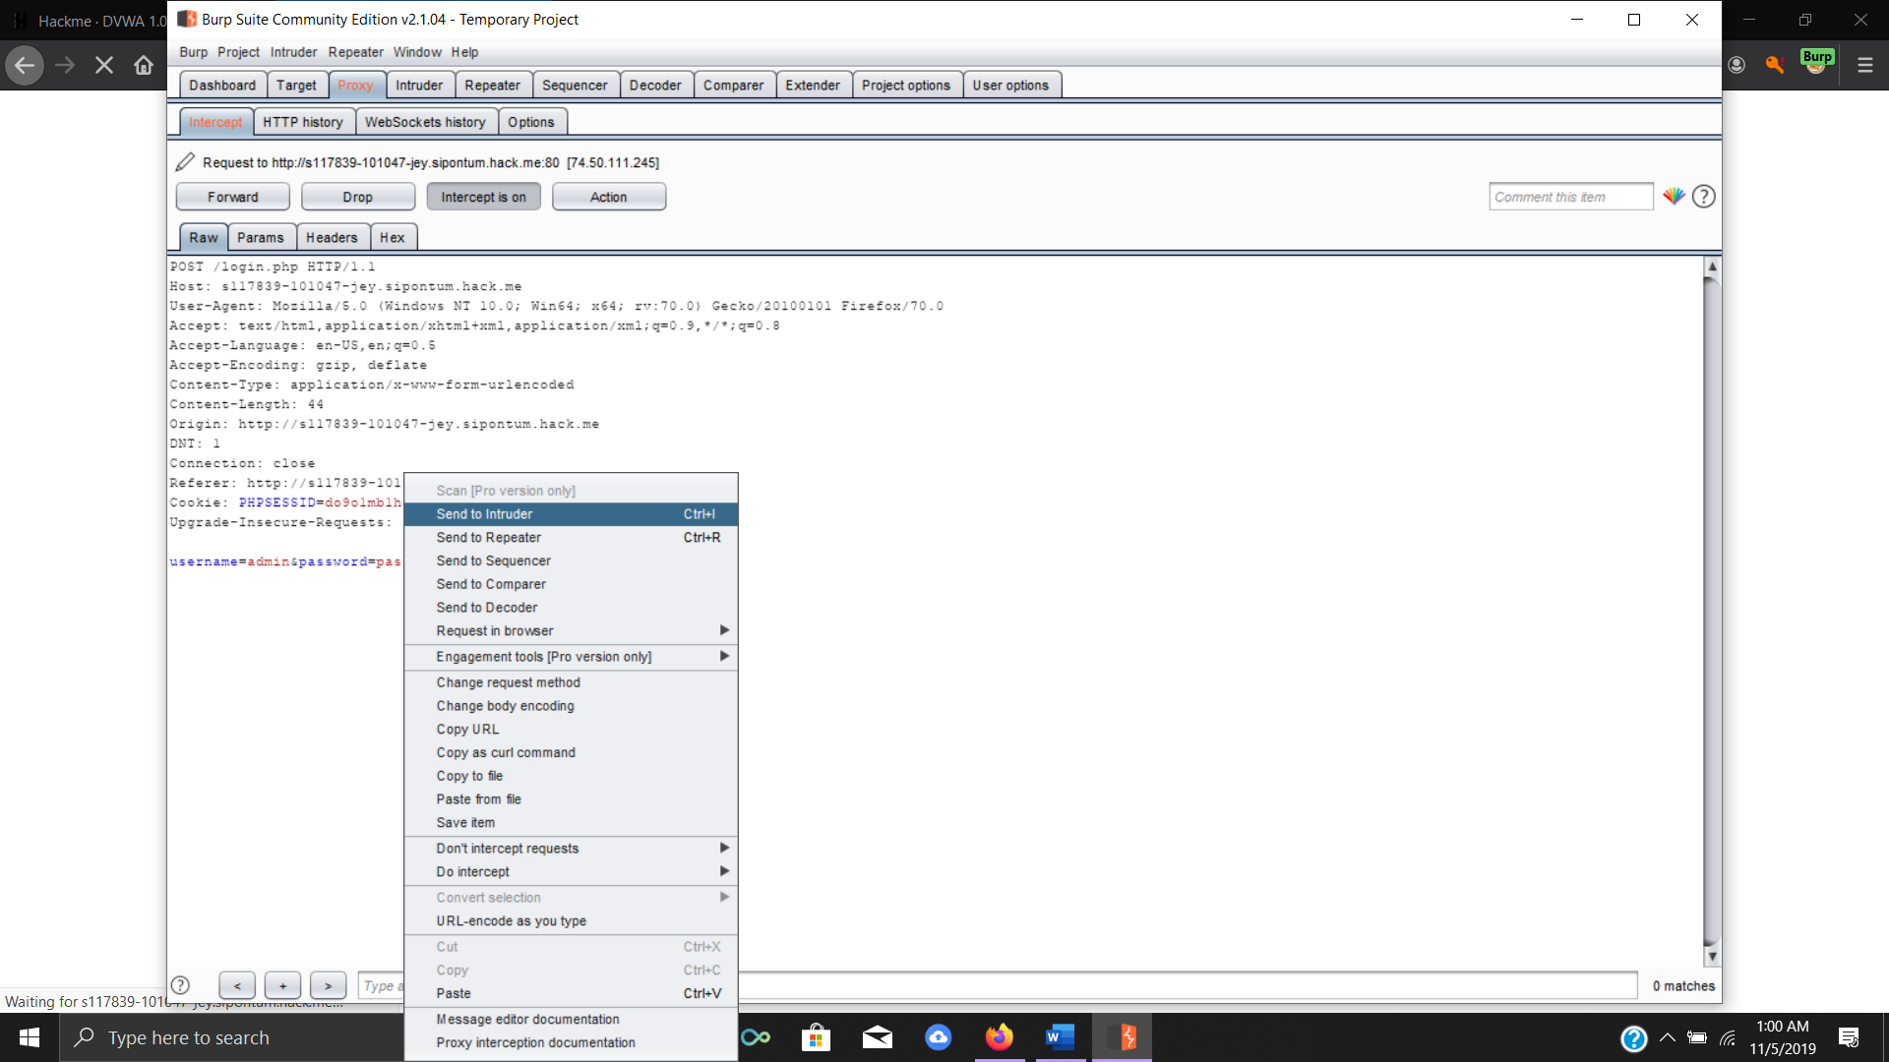The height and width of the screenshot is (1062, 1889).
Task: Open the colorful highlight picker icon
Action: pyautogui.click(x=1674, y=197)
